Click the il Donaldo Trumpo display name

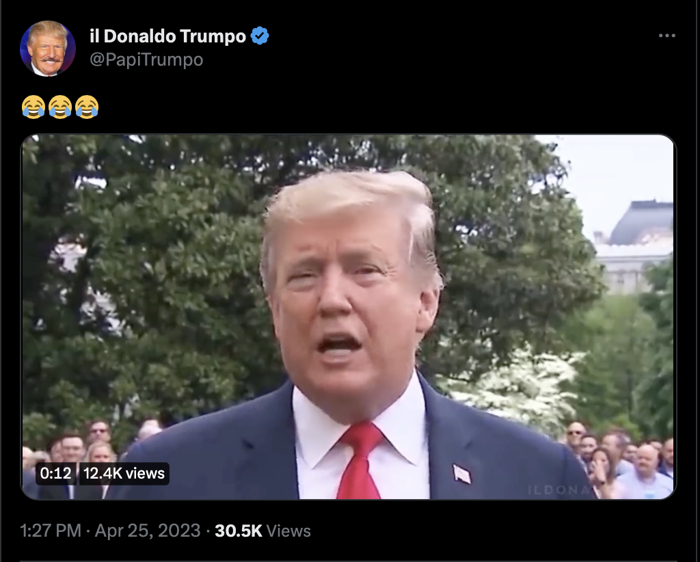[168, 36]
